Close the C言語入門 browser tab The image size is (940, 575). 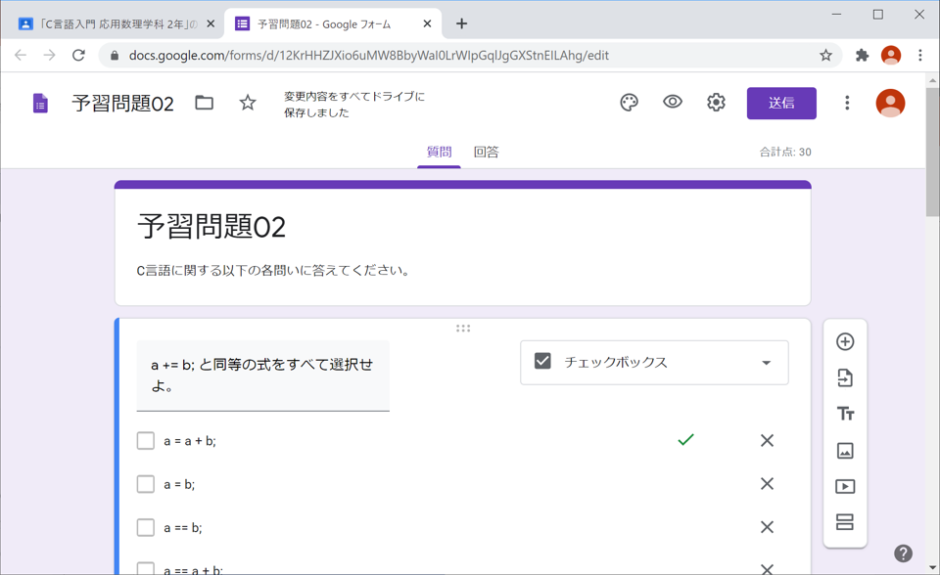[x=211, y=23]
